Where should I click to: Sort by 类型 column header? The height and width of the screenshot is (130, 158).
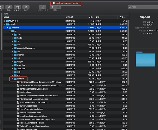point(97,17)
